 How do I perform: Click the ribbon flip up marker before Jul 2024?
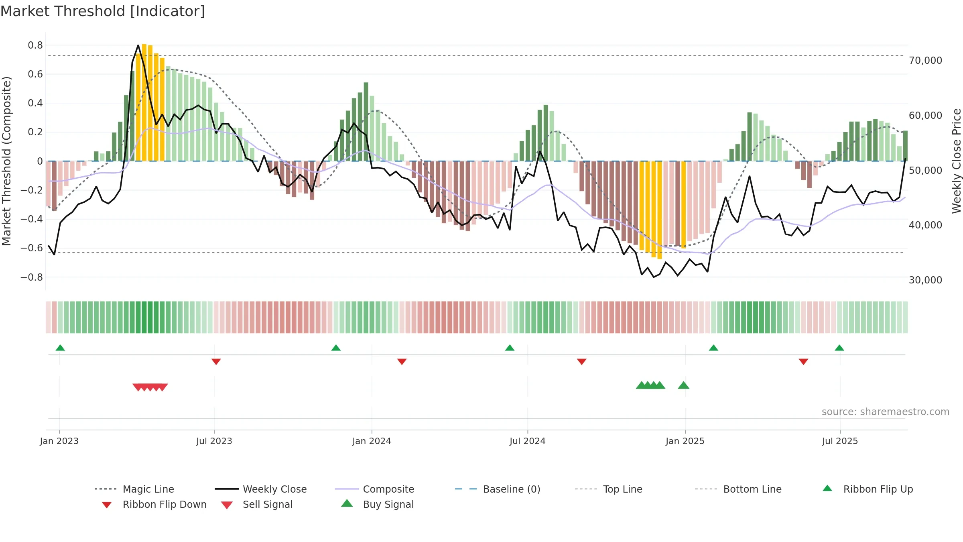pos(510,348)
